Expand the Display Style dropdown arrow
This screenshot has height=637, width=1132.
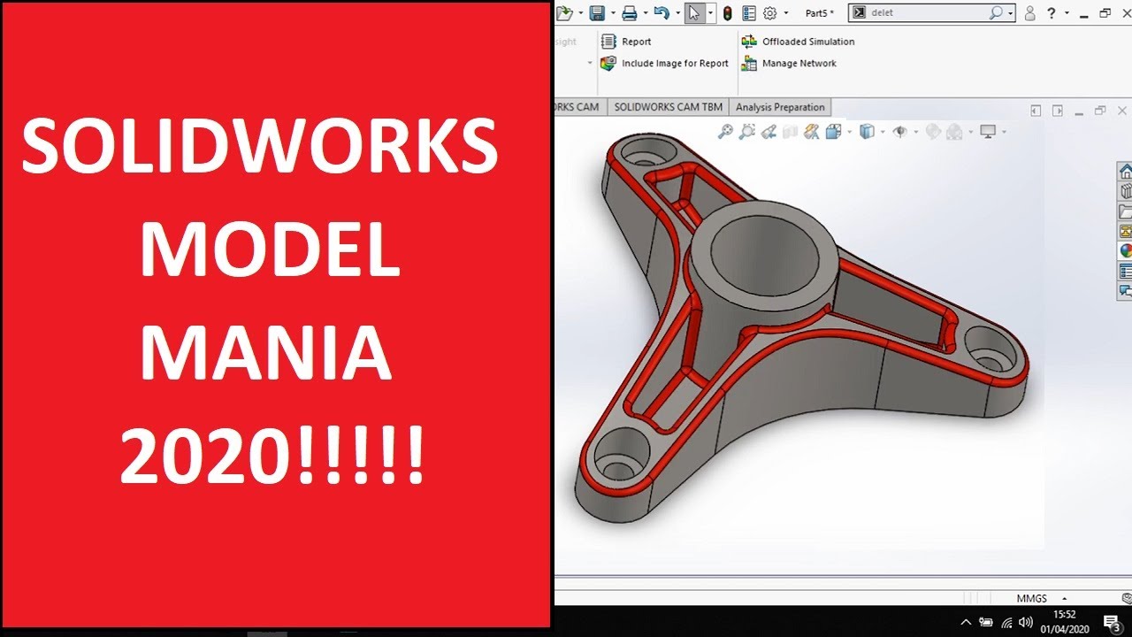click(883, 132)
